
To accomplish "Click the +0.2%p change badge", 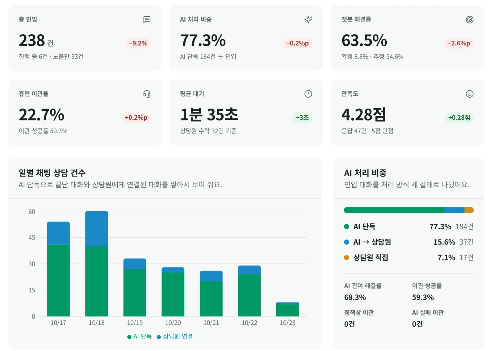I will click(136, 117).
